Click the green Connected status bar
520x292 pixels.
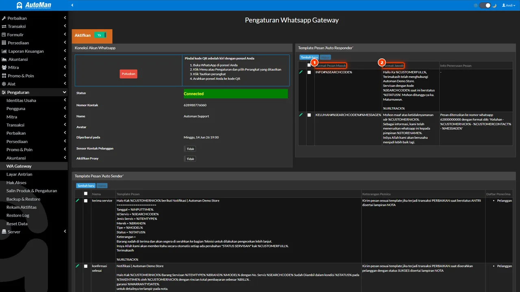(236, 94)
